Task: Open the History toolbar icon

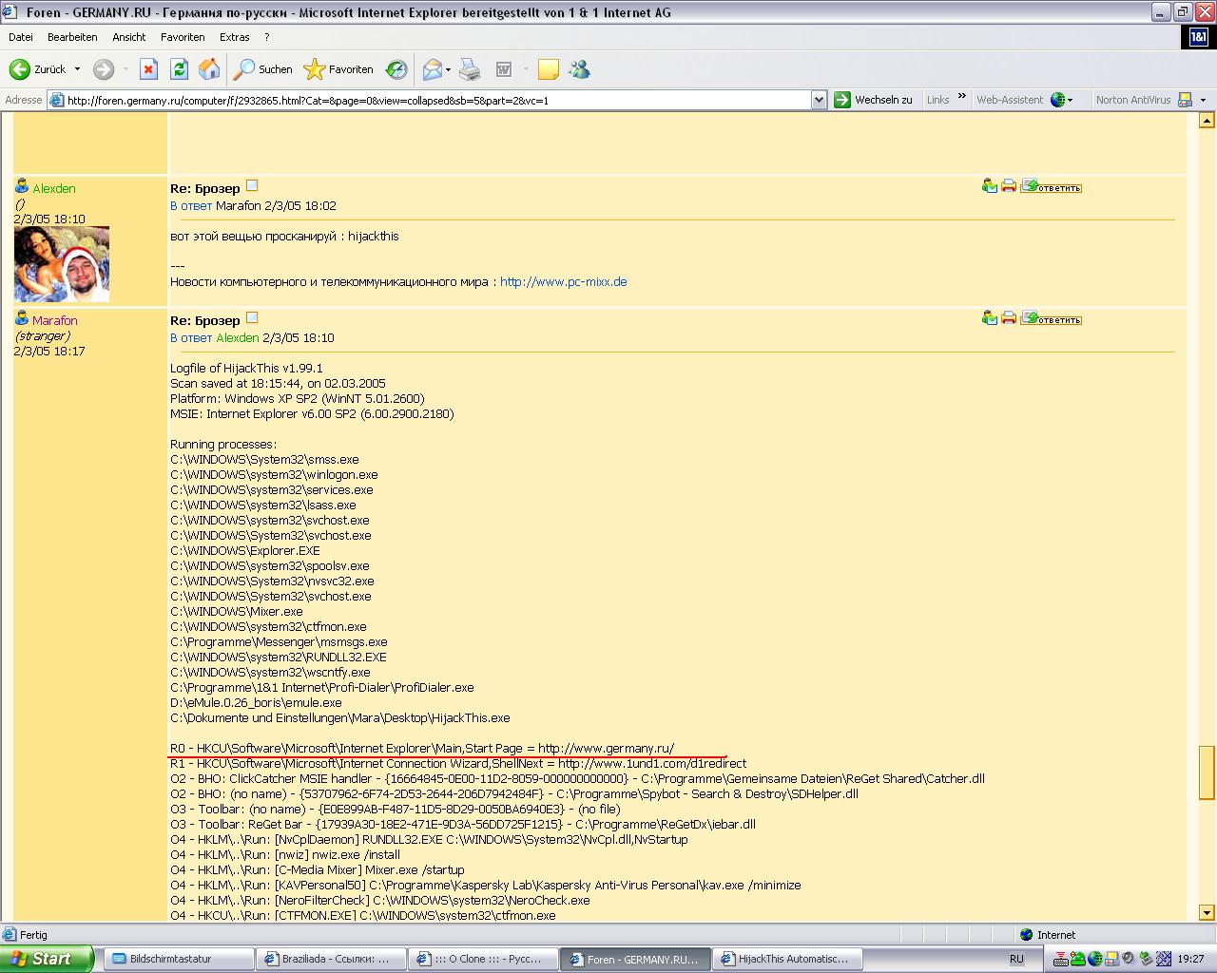Action: coord(396,69)
